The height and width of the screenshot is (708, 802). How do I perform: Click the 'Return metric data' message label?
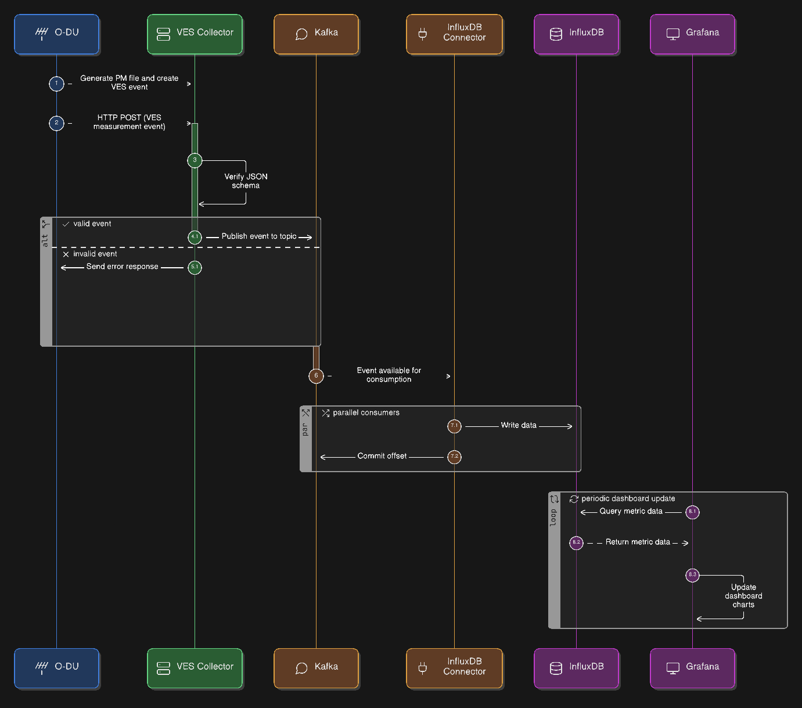pos(638,542)
